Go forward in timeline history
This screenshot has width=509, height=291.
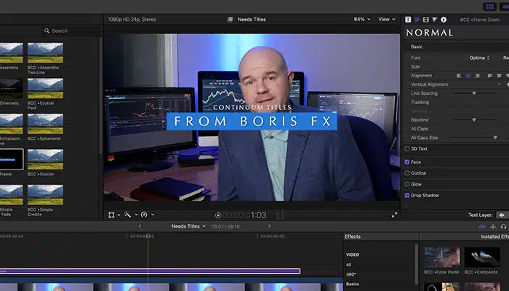269,226
